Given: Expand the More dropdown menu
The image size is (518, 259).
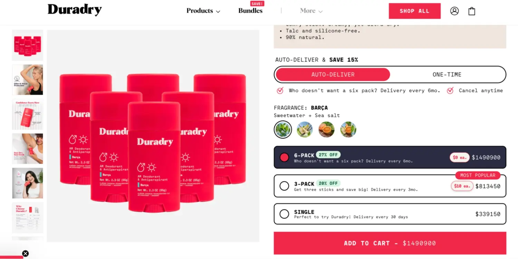Looking at the screenshot, I should pyautogui.click(x=311, y=11).
